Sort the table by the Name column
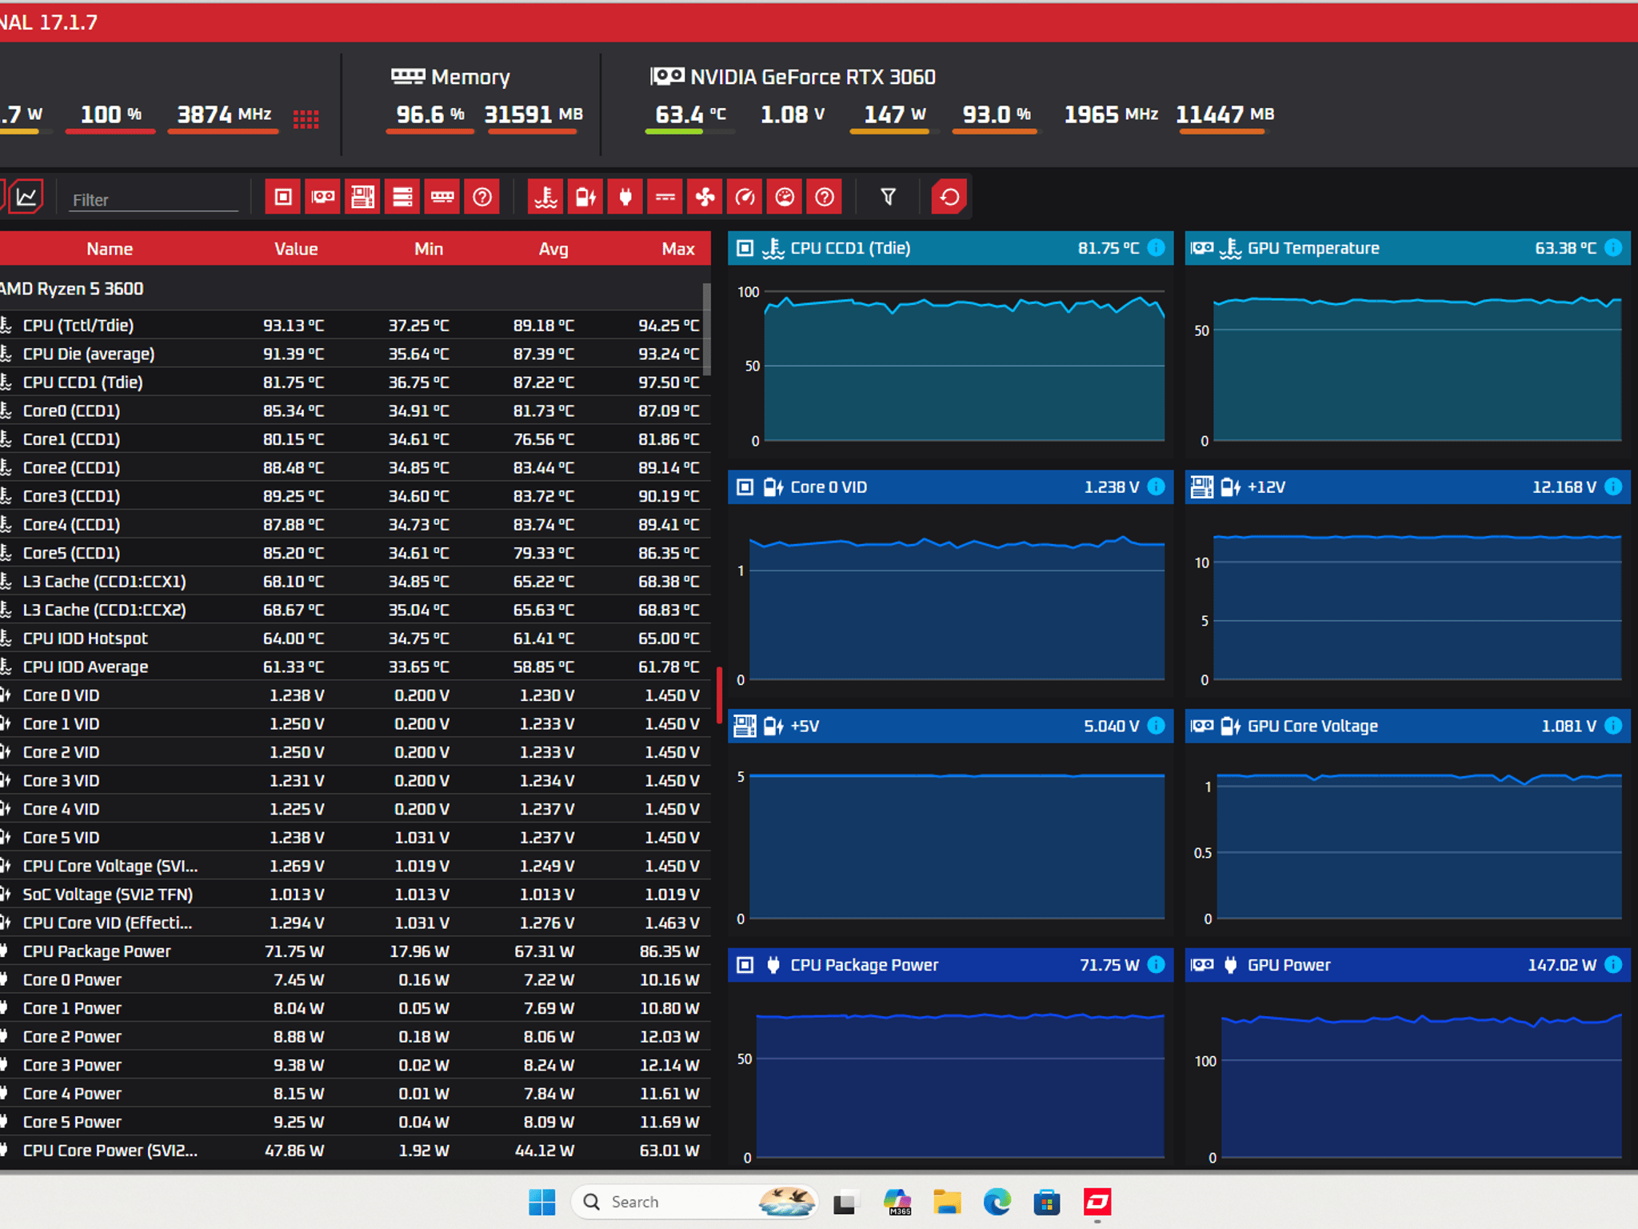Viewport: 1638px width, 1229px height. (x=110, y=249)
